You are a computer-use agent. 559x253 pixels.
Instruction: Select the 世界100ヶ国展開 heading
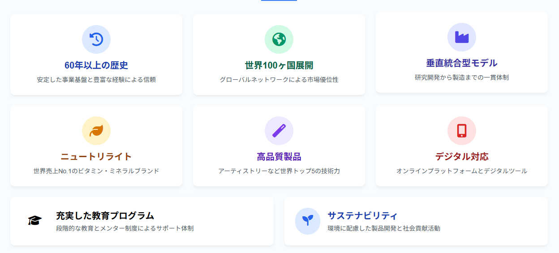coord(279,65)
